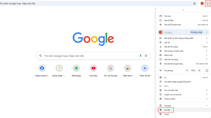Click the Google logo
This screenshot has height=118, width=211.
(x=93, y=39)
